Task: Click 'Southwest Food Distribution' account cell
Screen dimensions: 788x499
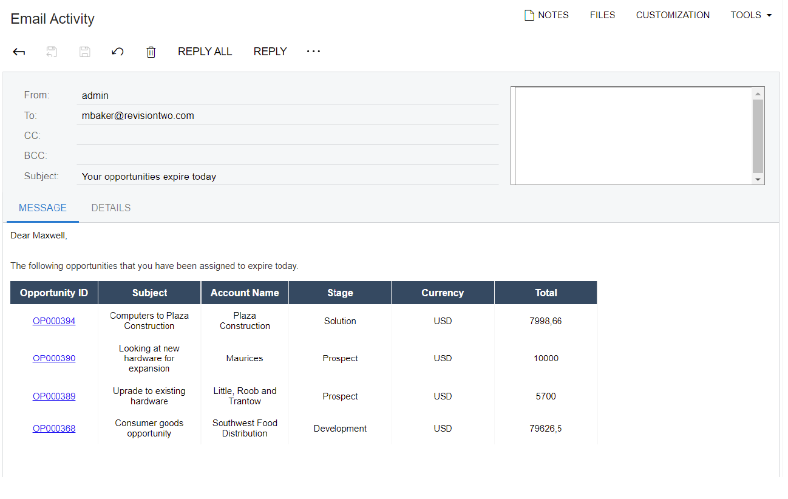Action: (x=245, y=429)
